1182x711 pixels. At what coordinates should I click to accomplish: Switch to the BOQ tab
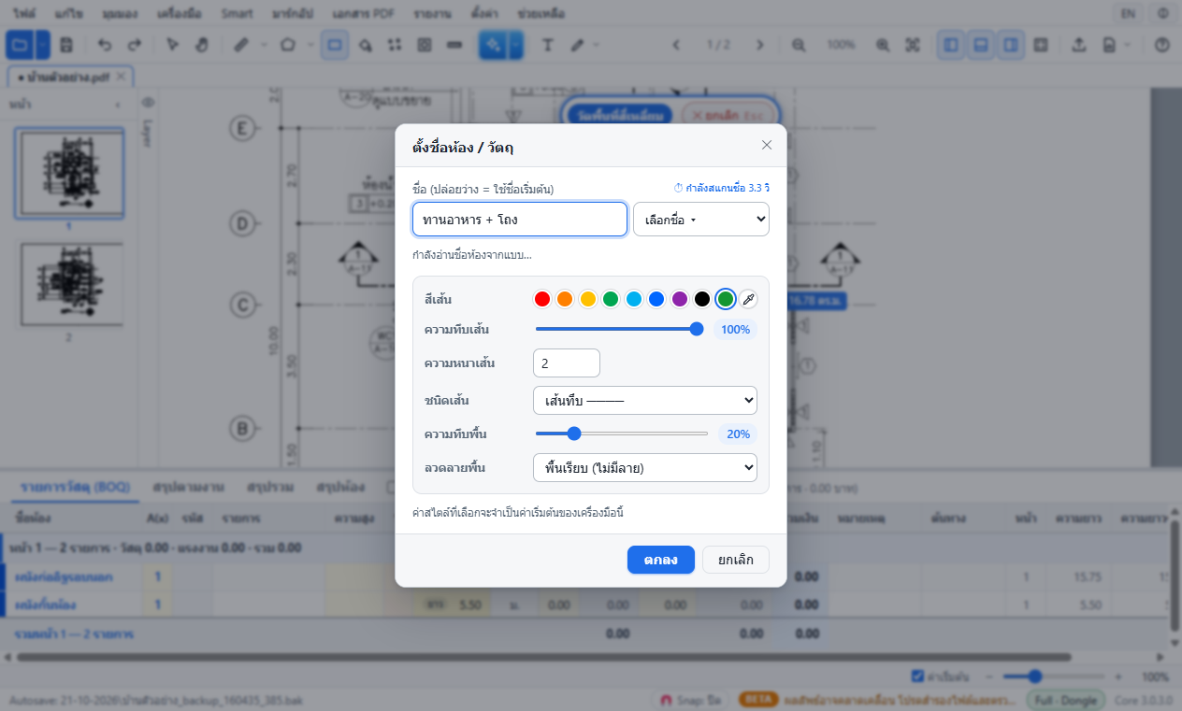click(75, 487)
